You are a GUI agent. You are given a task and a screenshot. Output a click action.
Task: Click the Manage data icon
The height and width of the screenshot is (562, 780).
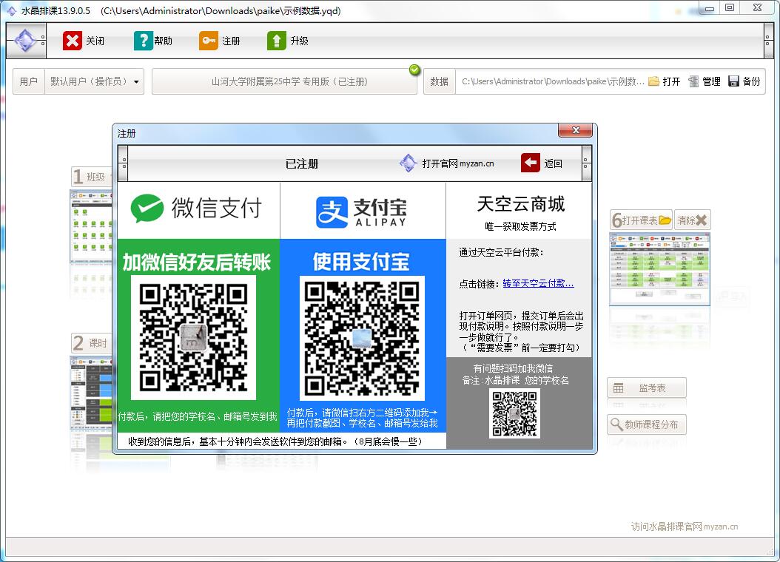point(704,81)
